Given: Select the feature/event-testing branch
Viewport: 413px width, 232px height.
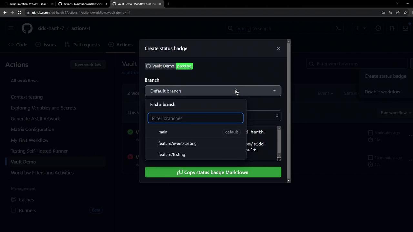Looking at the screenshot, I should coord(196,143).
